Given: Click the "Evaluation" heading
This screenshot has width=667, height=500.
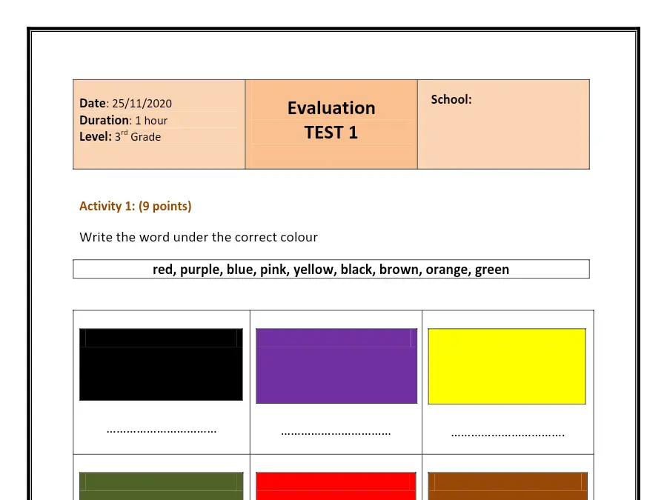Looking at the screenshot, I should click(x=331, y=108).
